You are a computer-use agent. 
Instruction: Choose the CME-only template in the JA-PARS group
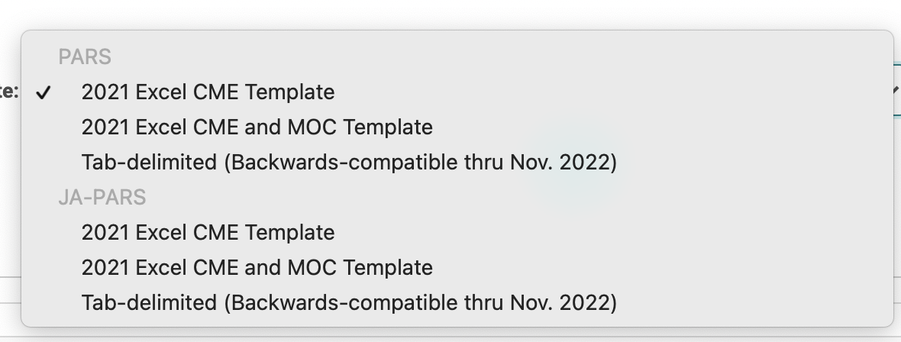pyautogui.click(x=208, y=233)
